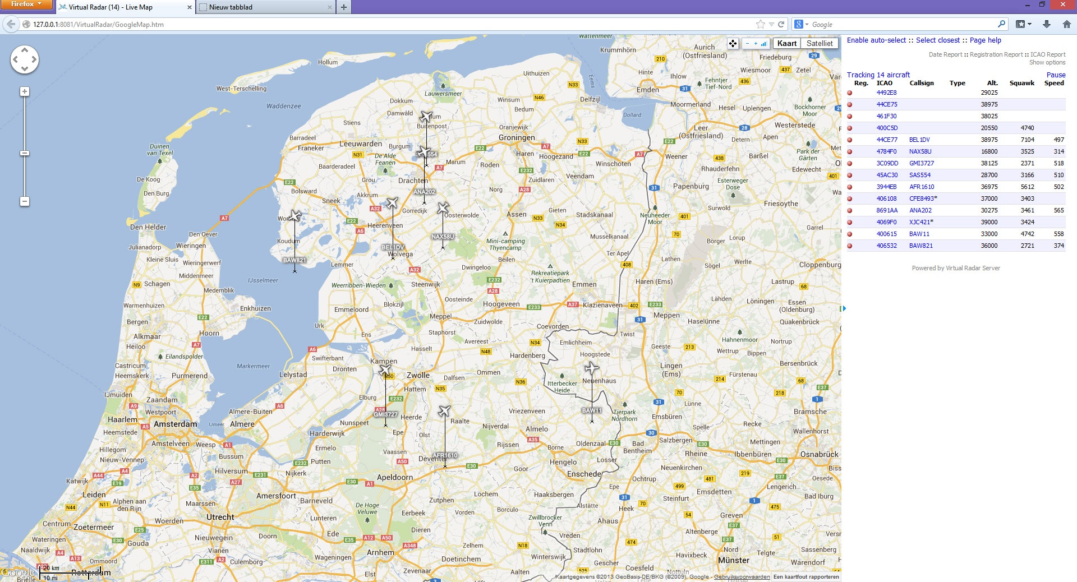Click the signal bars icon on map
Viewport: 1077px width, 582px height.
point(763,43)
